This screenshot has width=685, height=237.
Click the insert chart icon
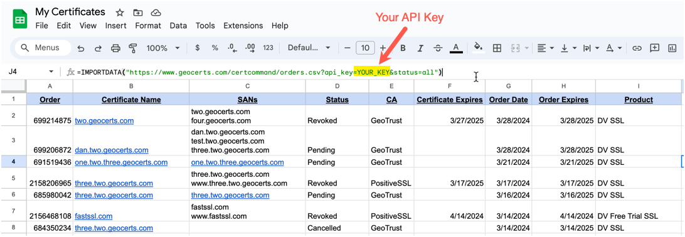[672, 48]
